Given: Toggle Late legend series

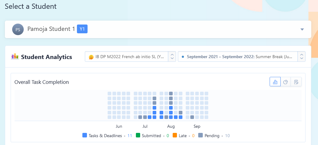Looking at the screenshot, I should coord(184,136).
